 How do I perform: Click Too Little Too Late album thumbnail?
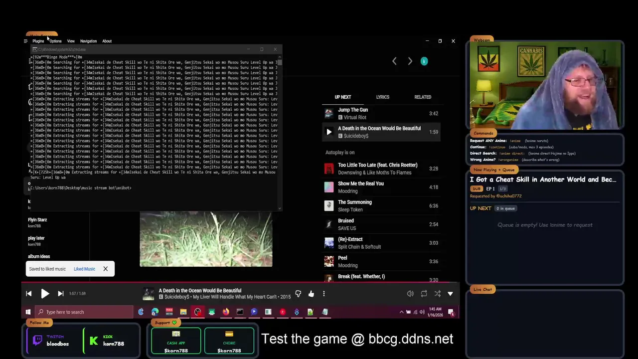point(329,169)
